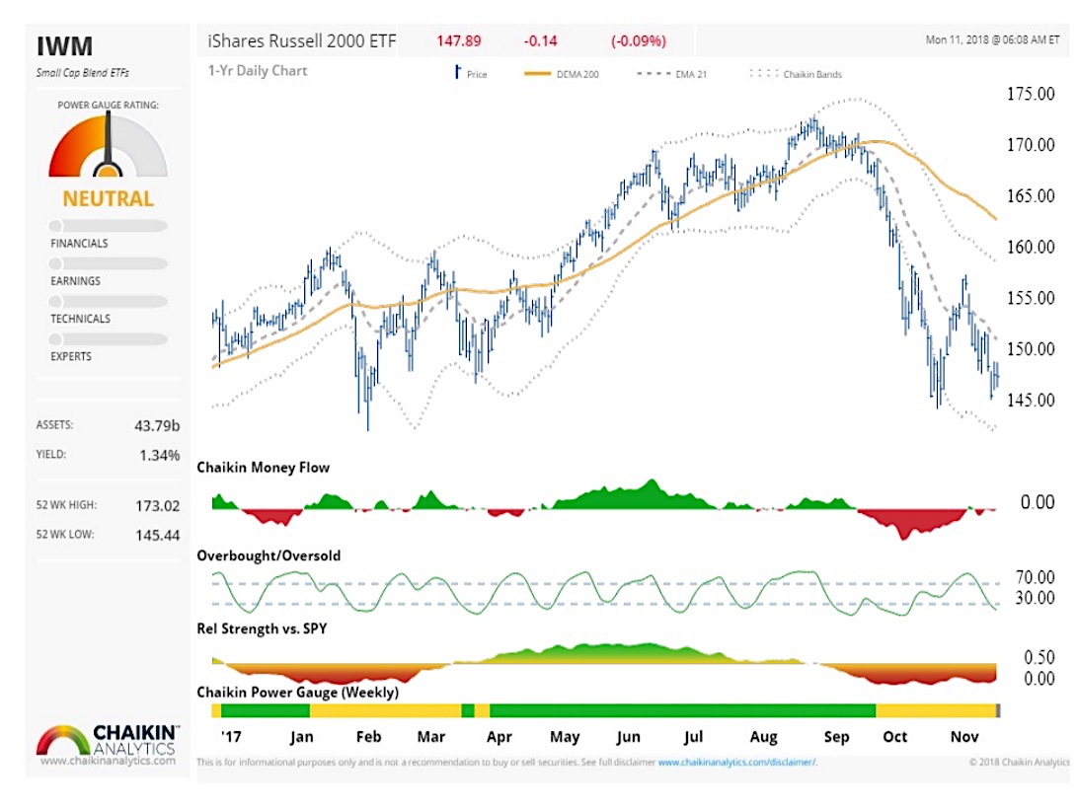The width and height of the screenshot is (1077, 811).
Task: Click the 52 week low value 145.44
Action: (x=157, y=536)
